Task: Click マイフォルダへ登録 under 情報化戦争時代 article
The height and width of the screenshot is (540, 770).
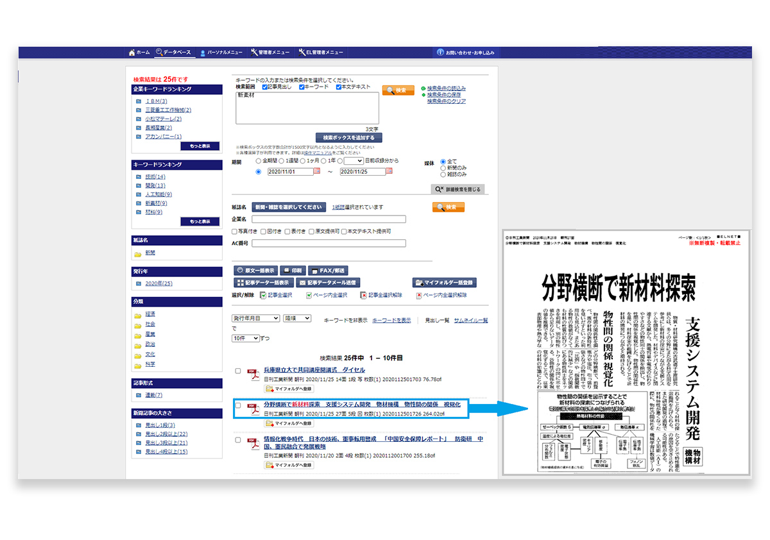Action: tap(289, 464)
